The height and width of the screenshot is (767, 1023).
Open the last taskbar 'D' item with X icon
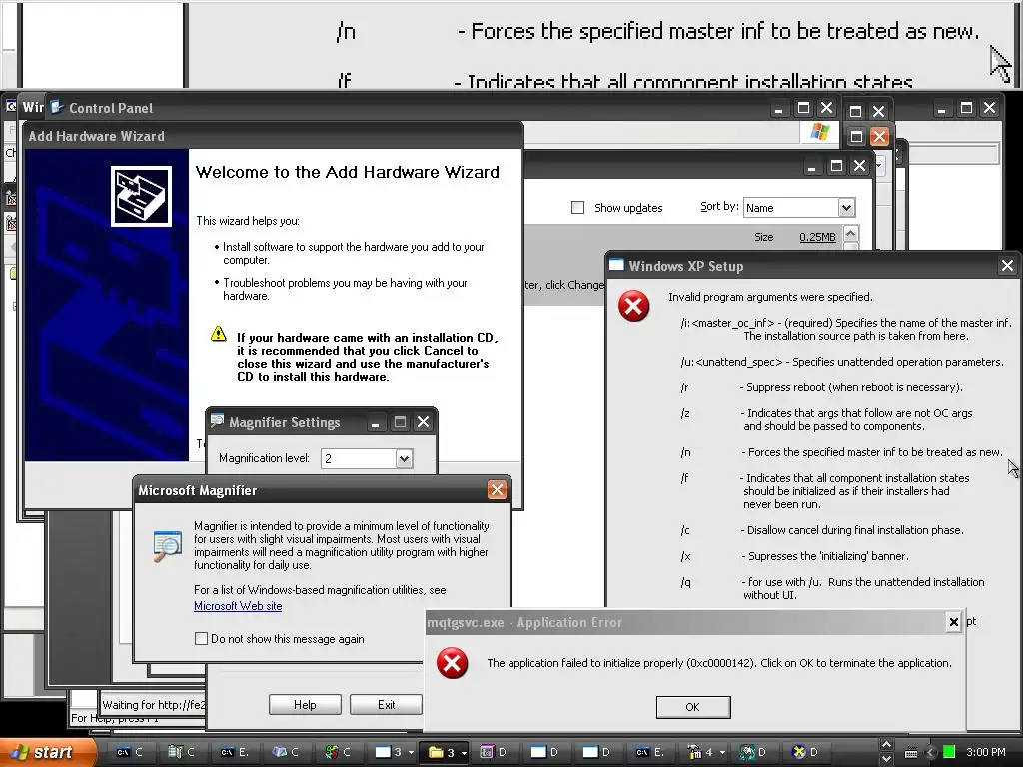[x=805, y=752]
